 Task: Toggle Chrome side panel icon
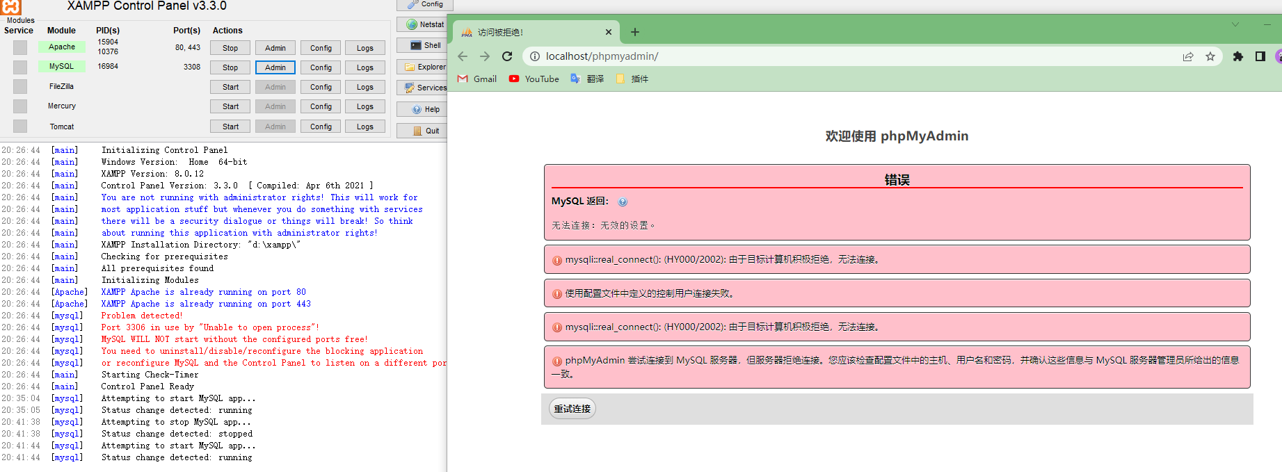tap(1260, 56)
